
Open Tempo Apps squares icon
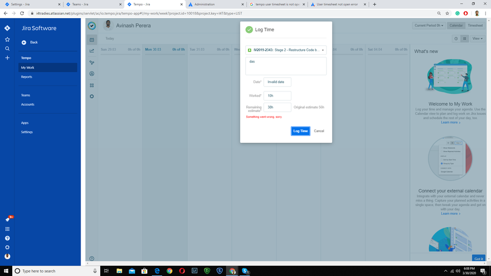click(92, 85)
